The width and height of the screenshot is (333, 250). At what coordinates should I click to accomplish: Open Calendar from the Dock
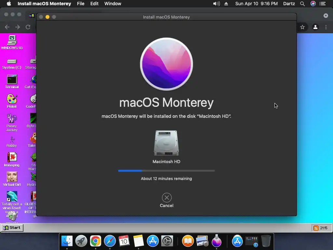(x=124, y=241)
